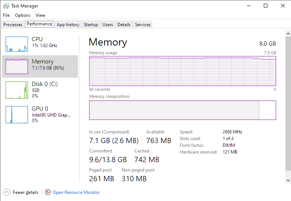Maximize the Task Manager window
The image size is (291, 201).
266,6
